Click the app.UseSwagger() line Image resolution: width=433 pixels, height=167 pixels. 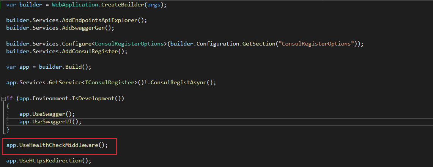pyautogui.click(x=47, y=114)
